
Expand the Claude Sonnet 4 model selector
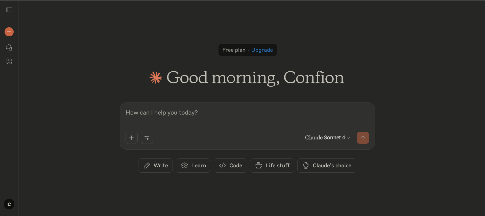point(327,138)
